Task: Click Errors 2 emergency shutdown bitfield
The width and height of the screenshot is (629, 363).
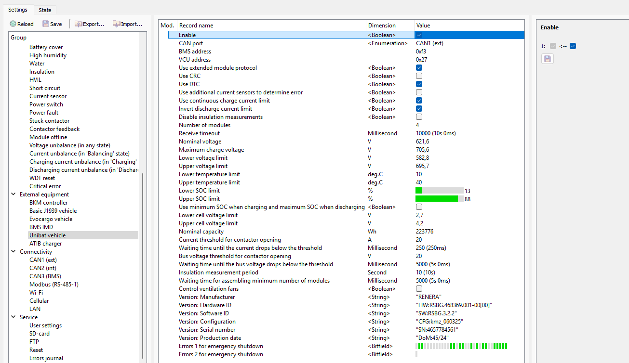Action: [x=416, y=354]
